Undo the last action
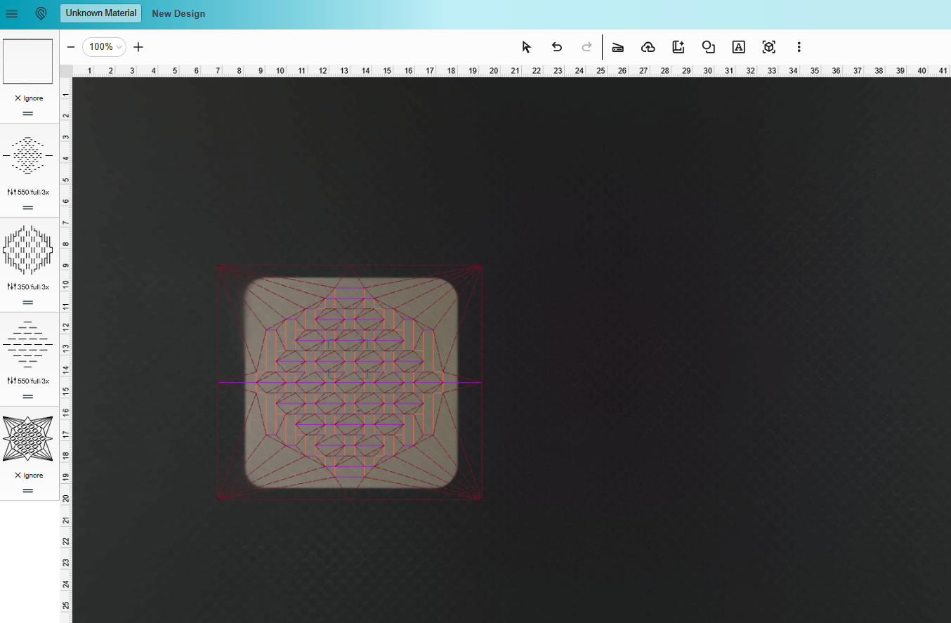Screen dimensions: 951x623 tap(556, 47)
